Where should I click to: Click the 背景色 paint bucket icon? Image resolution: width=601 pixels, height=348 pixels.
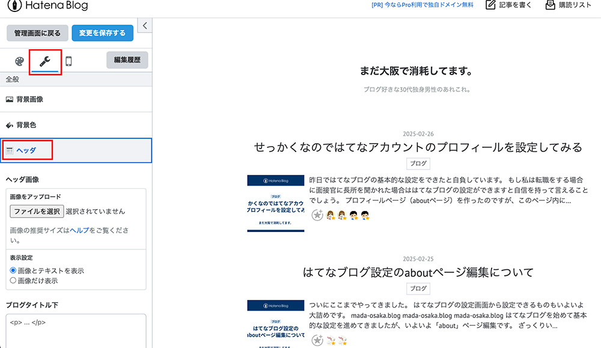click(10, 125)
